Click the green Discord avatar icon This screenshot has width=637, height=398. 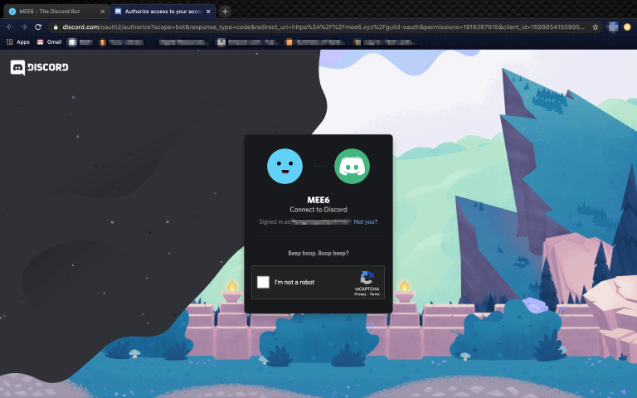[x=352, y=166]
